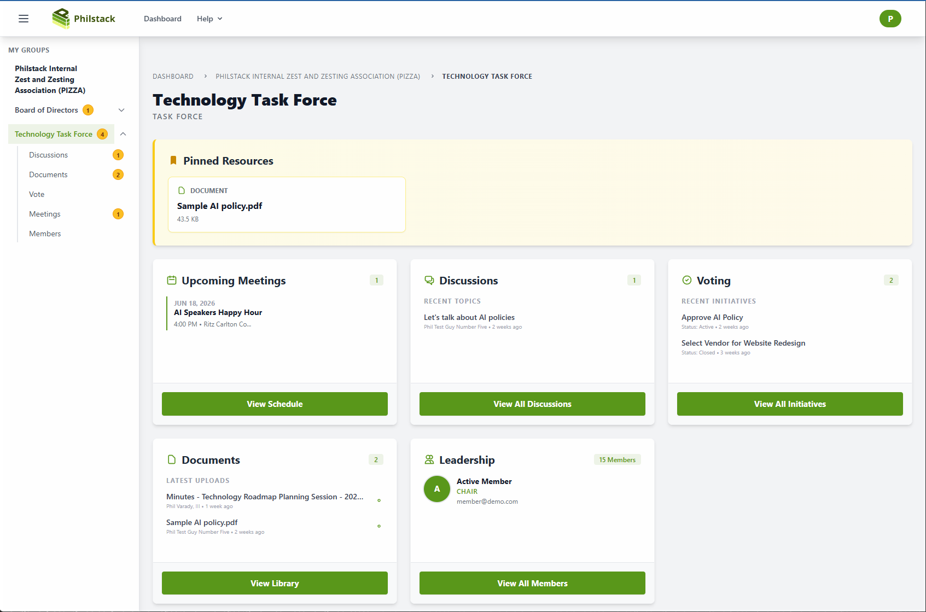Open the discussion Let's talk about AI policies
926x612 pixels.
click(469, 317)
